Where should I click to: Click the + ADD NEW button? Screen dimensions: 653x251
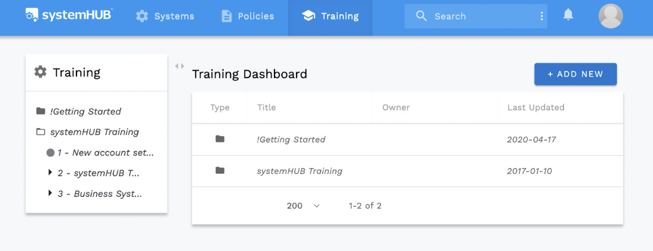pos(575,74)
